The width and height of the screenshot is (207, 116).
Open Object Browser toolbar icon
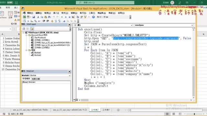(x=85, y=17)
